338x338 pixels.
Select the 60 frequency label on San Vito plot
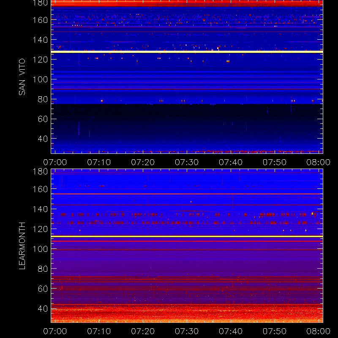click(43, 119)
